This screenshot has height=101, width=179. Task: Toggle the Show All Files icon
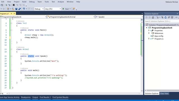pos(172,17)
